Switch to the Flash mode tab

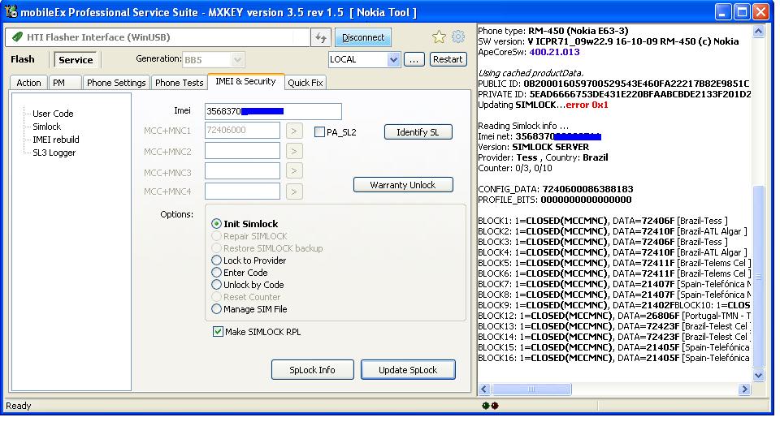(23, 59)
